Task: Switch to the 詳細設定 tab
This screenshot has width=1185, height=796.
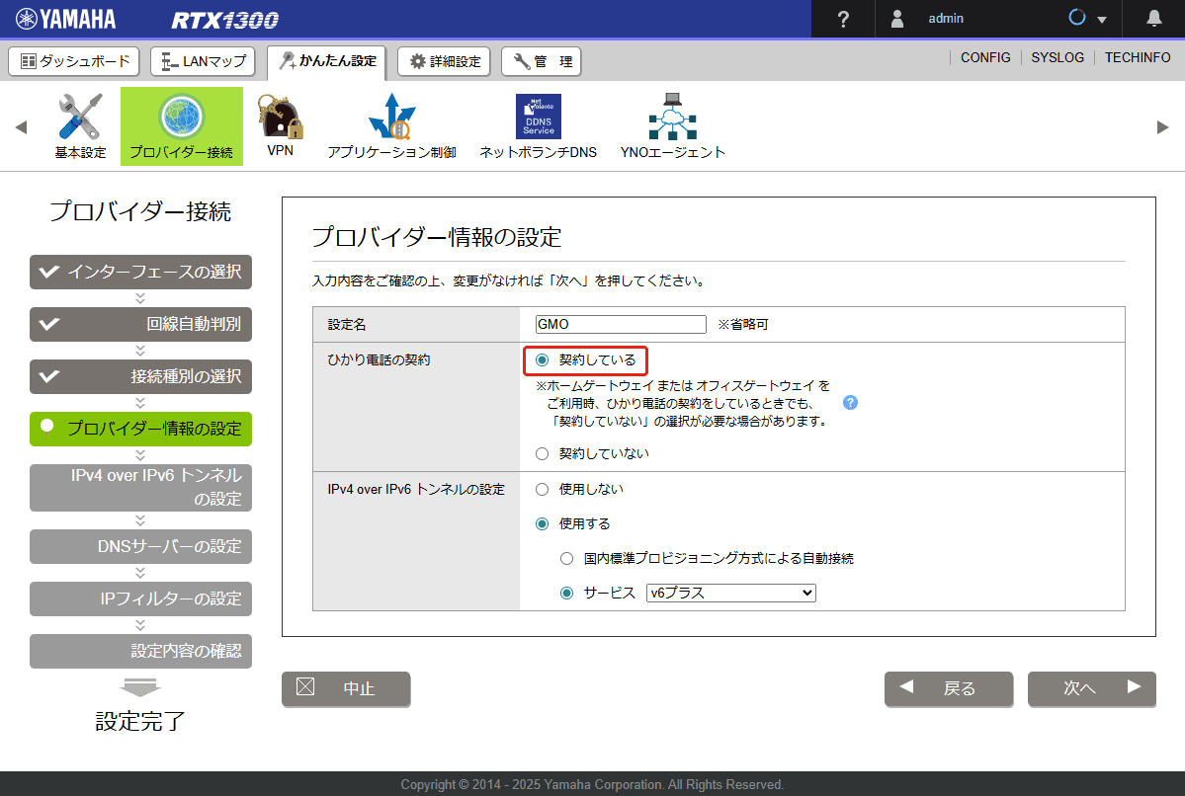Action: pos(445,61)
